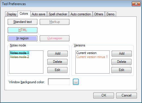Click Add in Versions group
Image resolution: width=142 pixels, height=103 pixels.
(122, 53)
